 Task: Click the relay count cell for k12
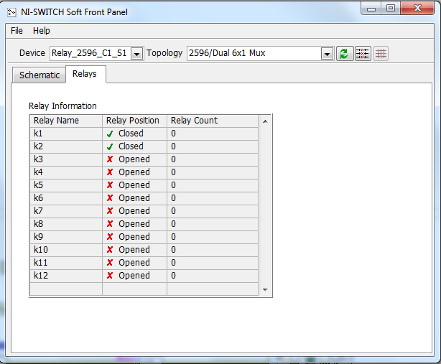[x=213, y=276]
